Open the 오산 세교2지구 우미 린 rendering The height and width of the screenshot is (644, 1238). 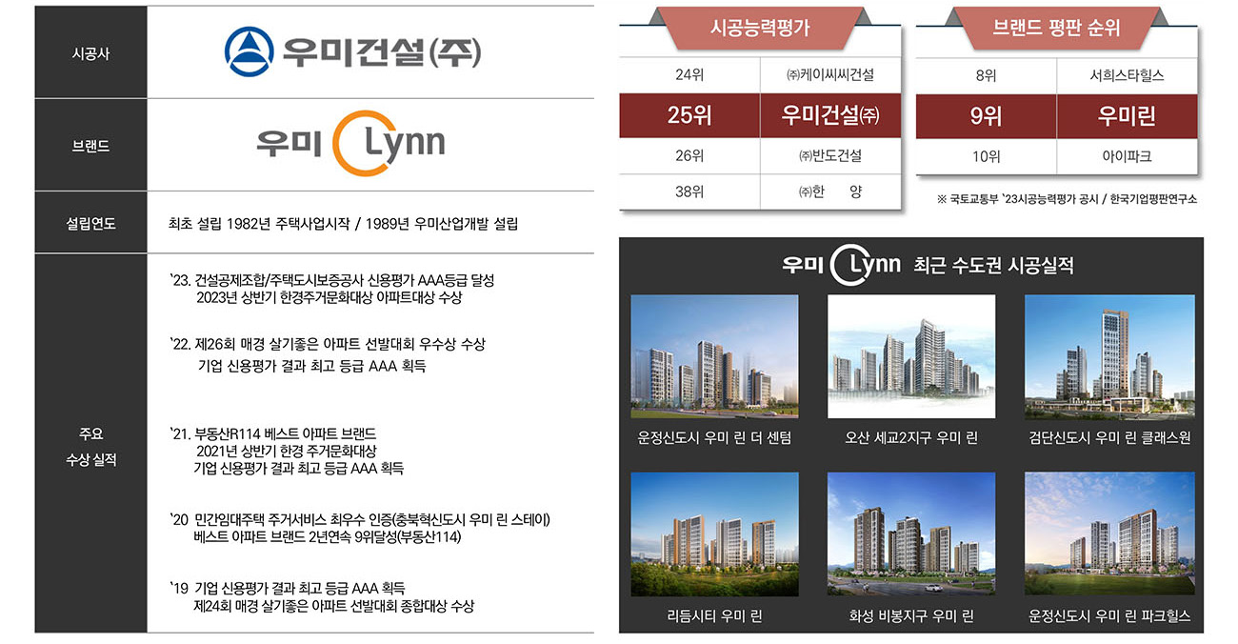tap(911, 357)
